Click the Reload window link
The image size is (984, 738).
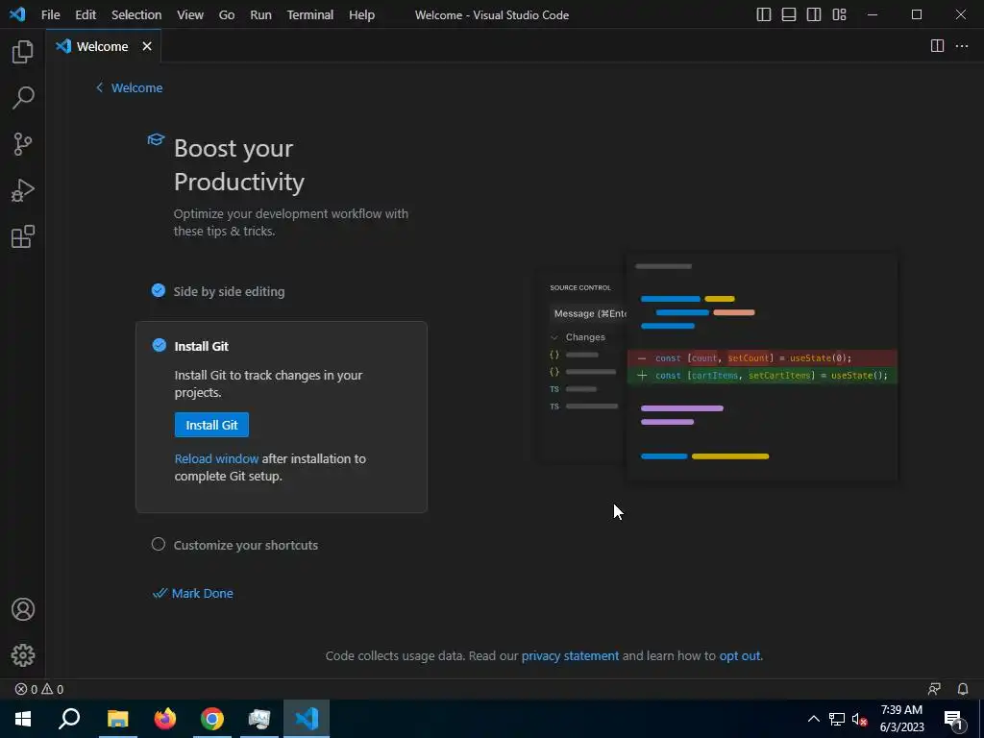pos(216,458)
